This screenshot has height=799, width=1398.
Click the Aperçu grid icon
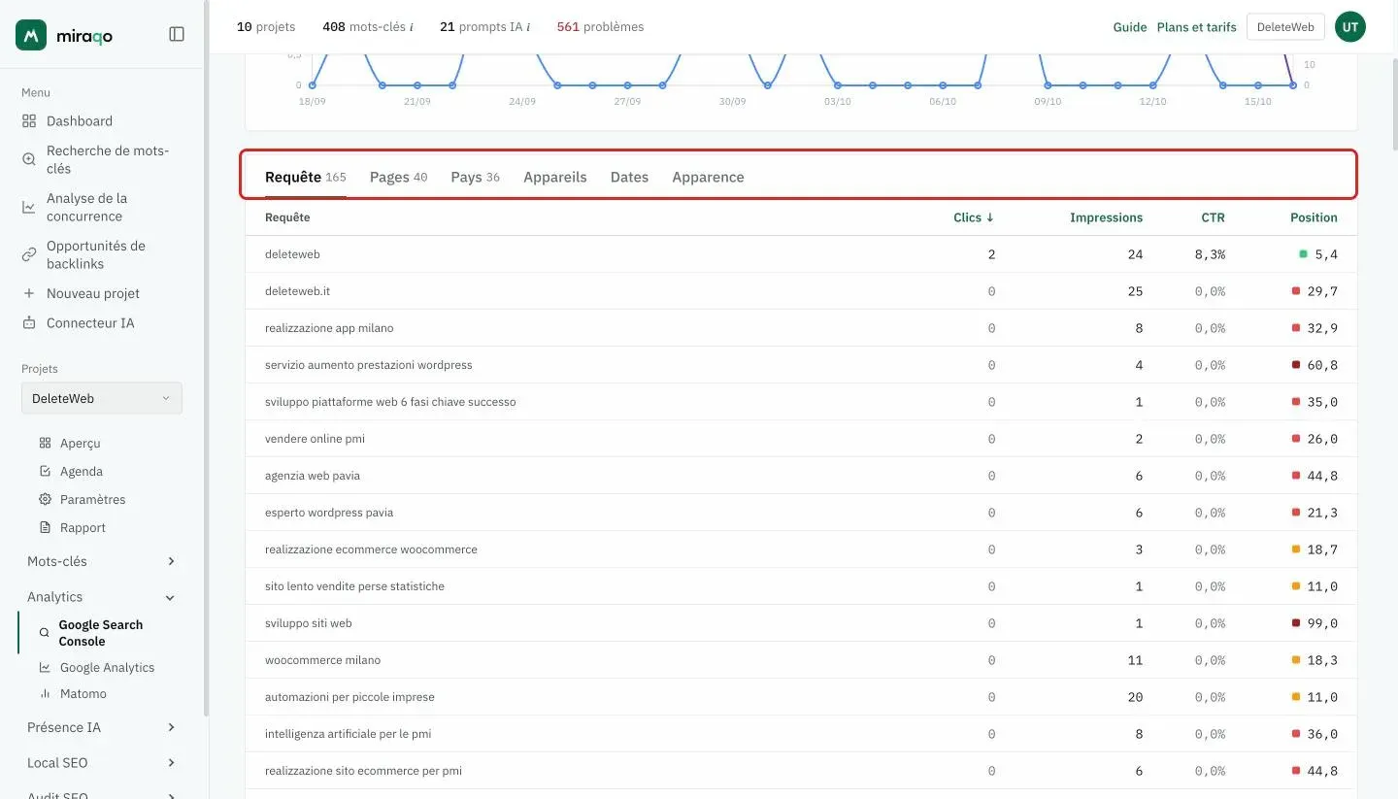[x=45, y=444]
